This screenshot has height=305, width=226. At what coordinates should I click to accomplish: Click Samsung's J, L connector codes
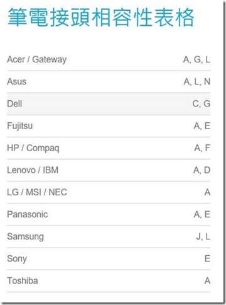[203, 237]
